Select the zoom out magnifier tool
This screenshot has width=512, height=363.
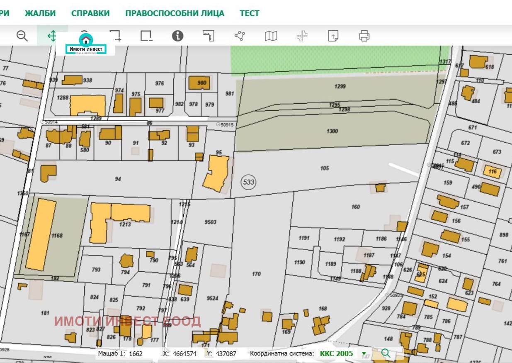pos(22,36)
